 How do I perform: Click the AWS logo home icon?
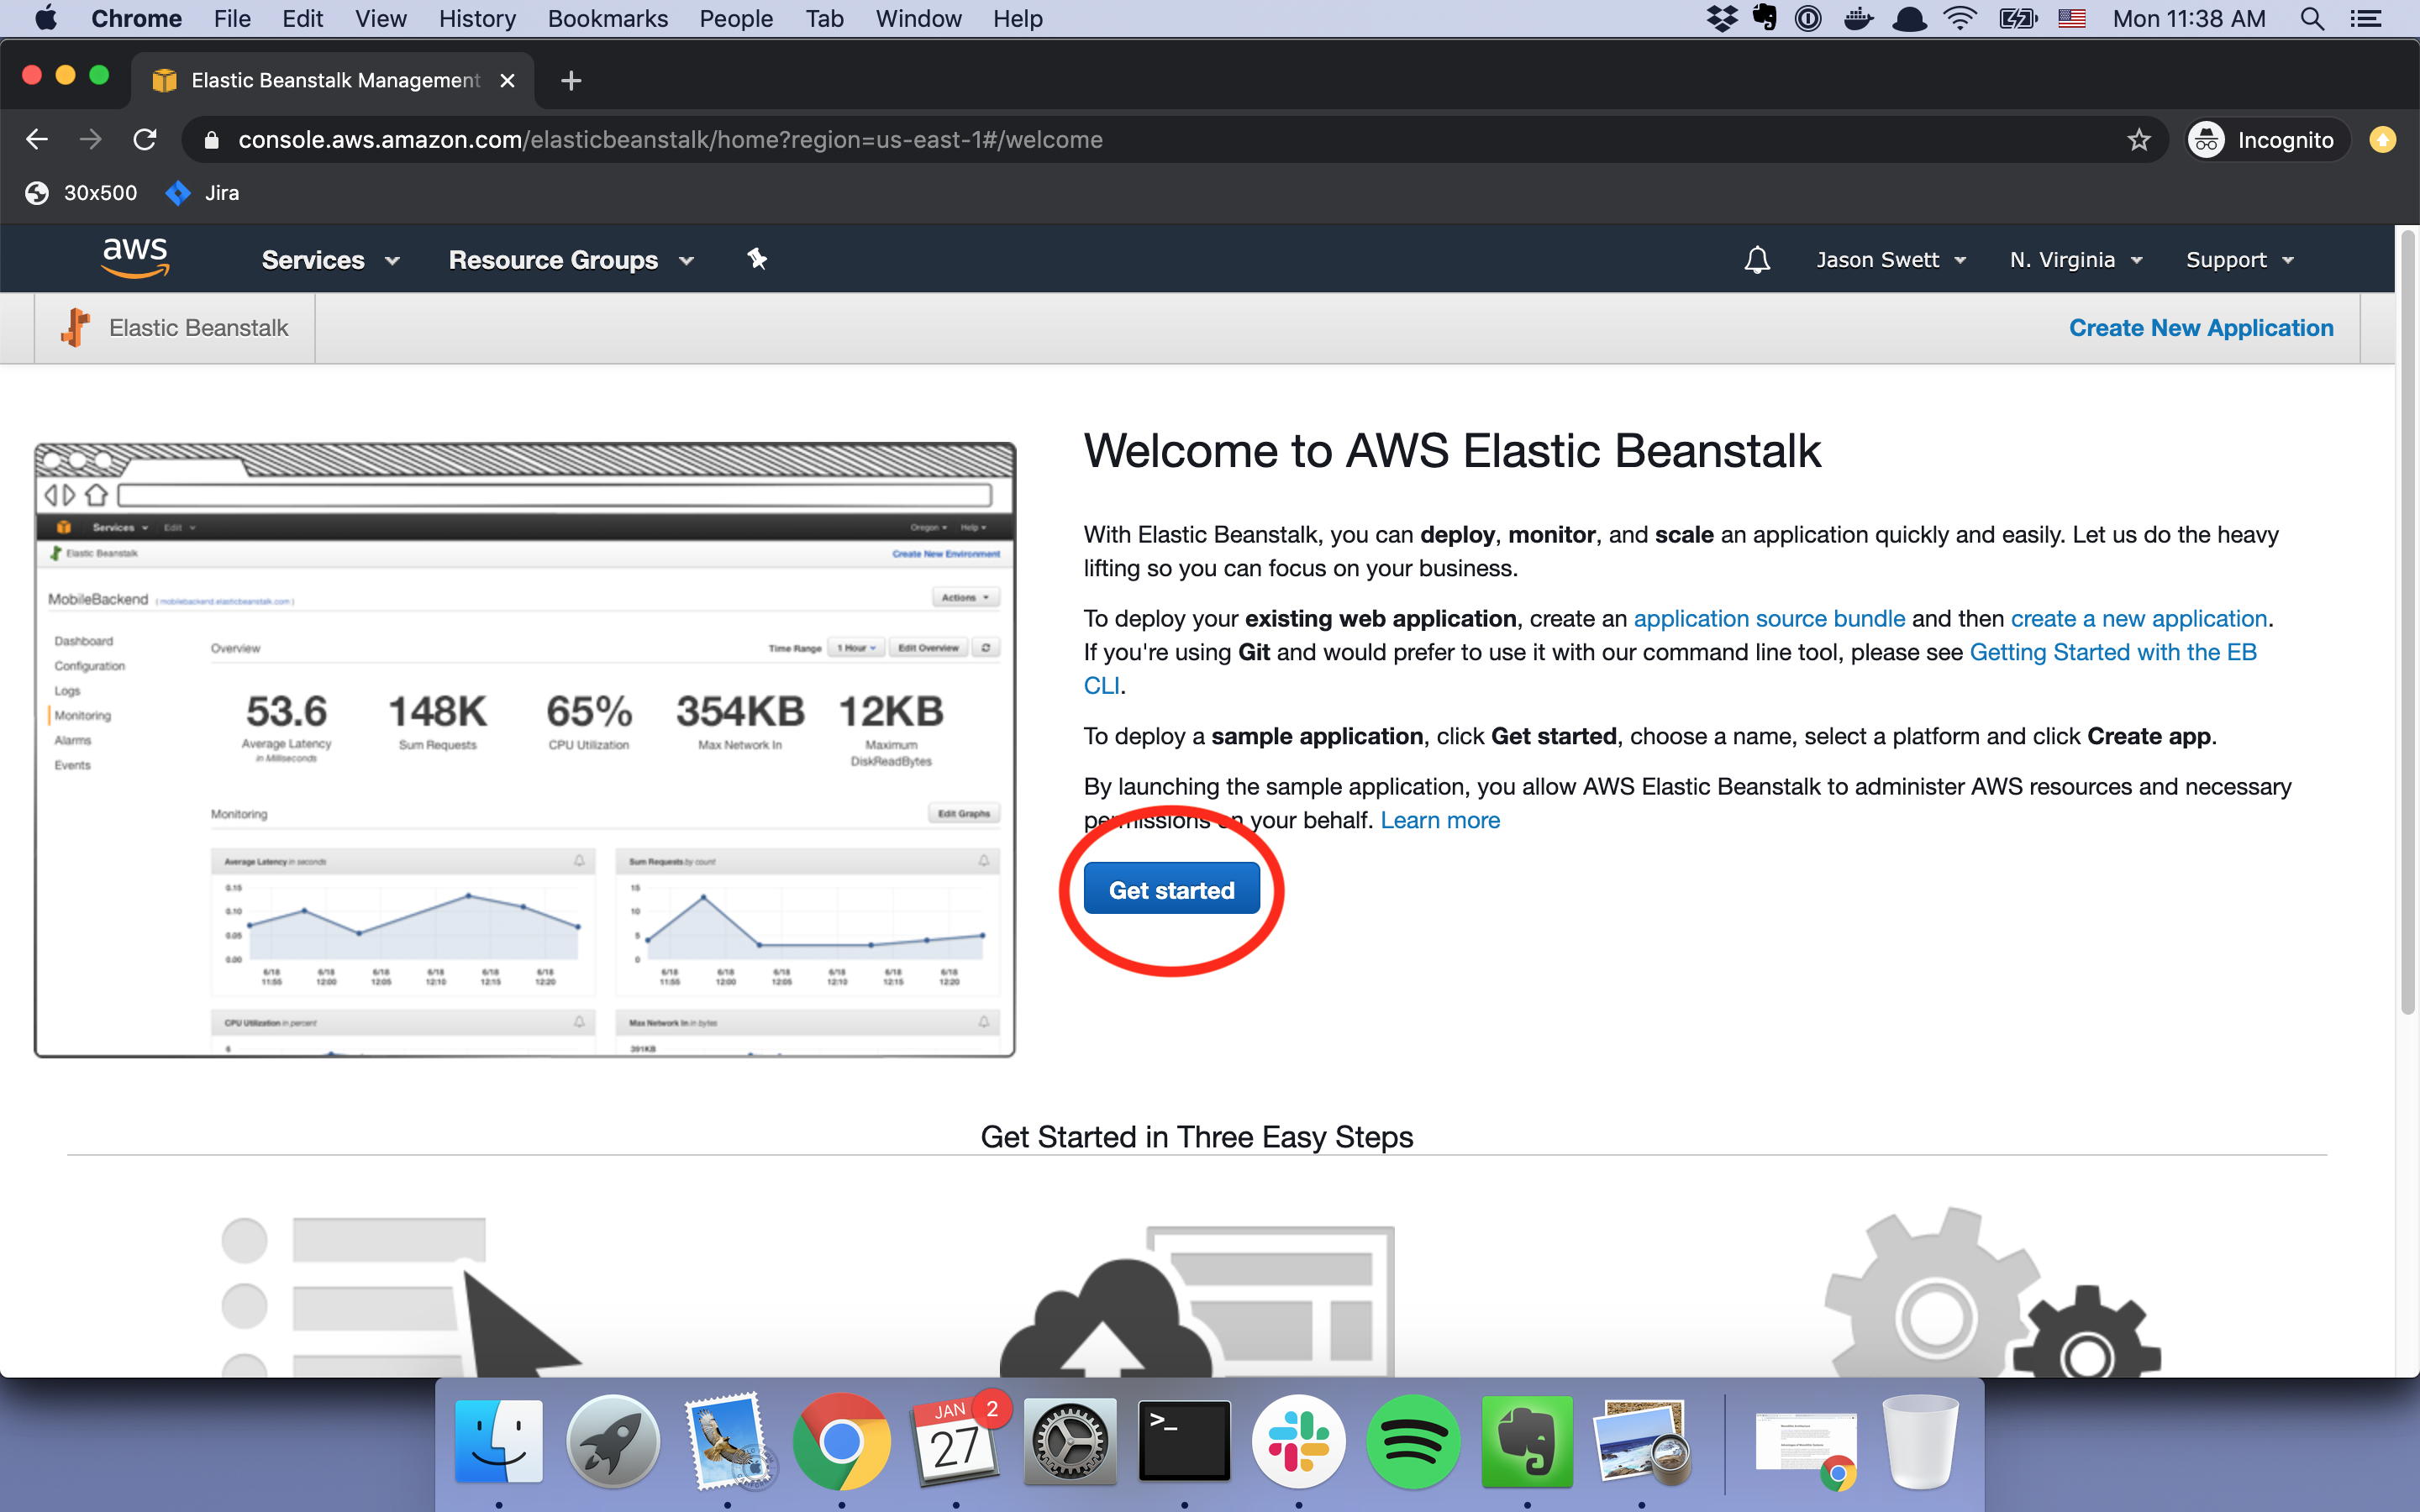[x=136, y=259]
